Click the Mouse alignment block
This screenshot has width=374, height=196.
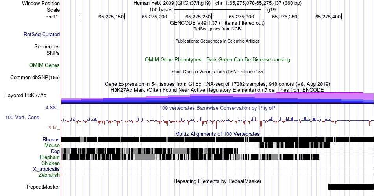coord(294,145)
